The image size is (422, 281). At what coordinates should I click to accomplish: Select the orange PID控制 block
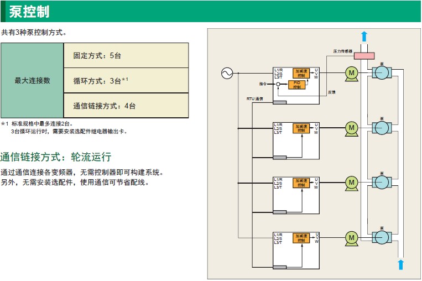(x=297, y=84)
